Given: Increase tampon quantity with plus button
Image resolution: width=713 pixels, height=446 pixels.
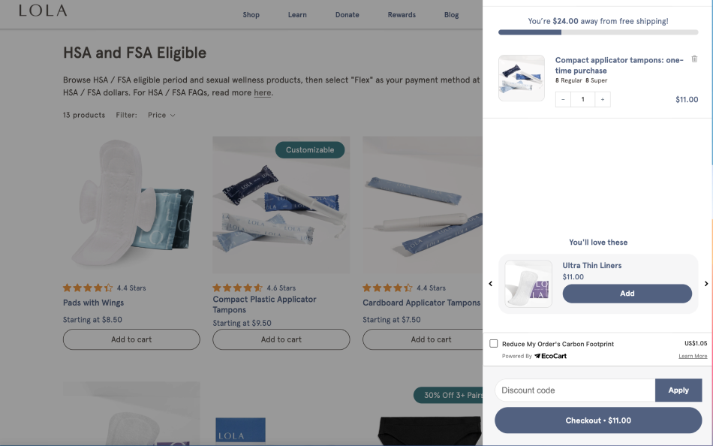Looking at the screenshot, I should (x=603, y=99).
